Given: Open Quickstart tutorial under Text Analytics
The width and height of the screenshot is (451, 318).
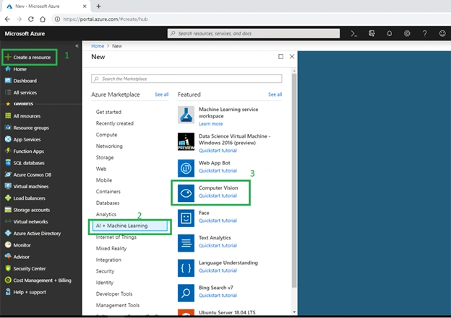Looking at the screenshot, I should (218, 246).
